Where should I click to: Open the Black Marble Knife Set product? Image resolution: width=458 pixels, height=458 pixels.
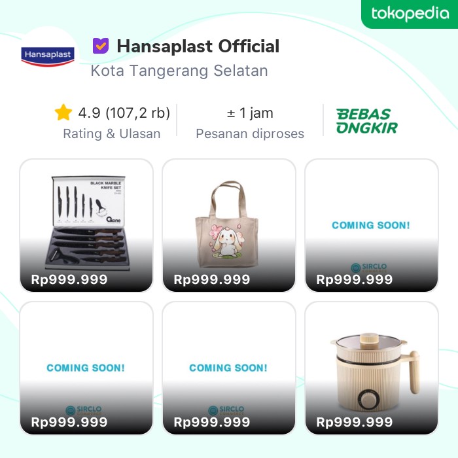86,225
